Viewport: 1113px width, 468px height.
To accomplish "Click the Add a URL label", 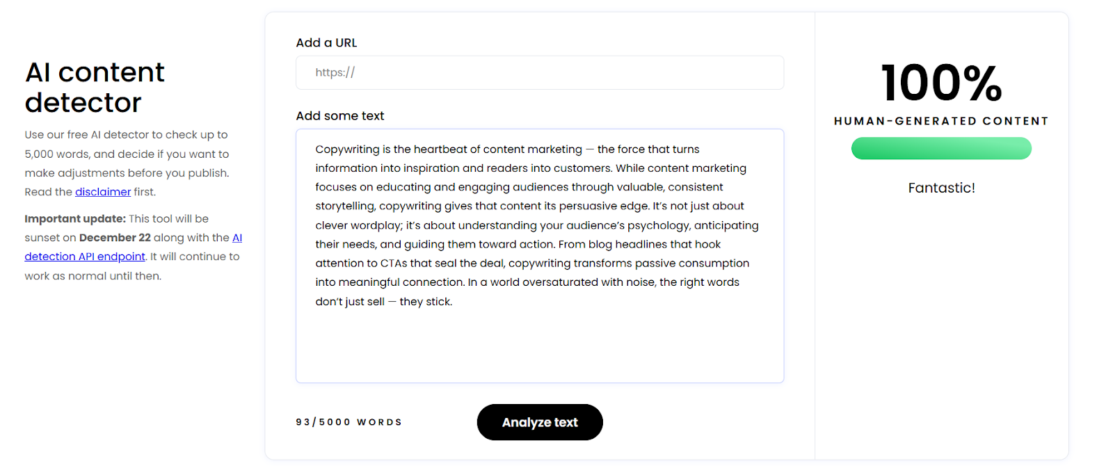I will pyautogui.click(x=326, y=42).
